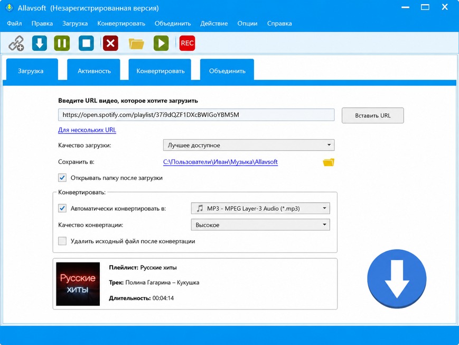Screen dimensions: 459x345
Task: Pause downloads using green pause icon
Action: [62, 43]
